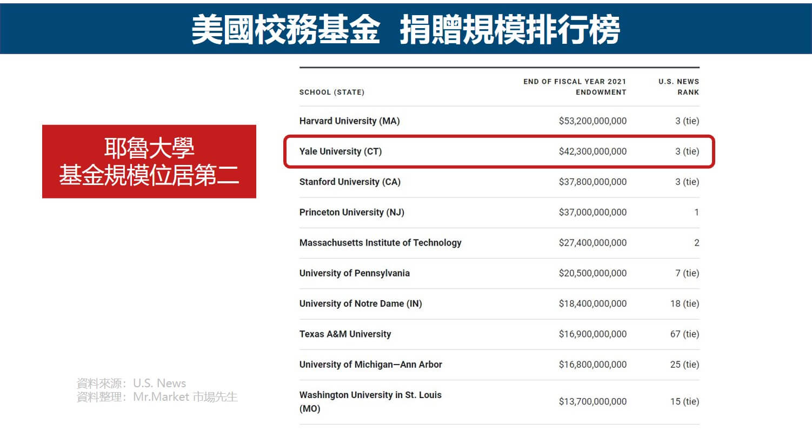Click the rank 67 (tie) cell
The image size is (812, 430).
coord(685,334)
